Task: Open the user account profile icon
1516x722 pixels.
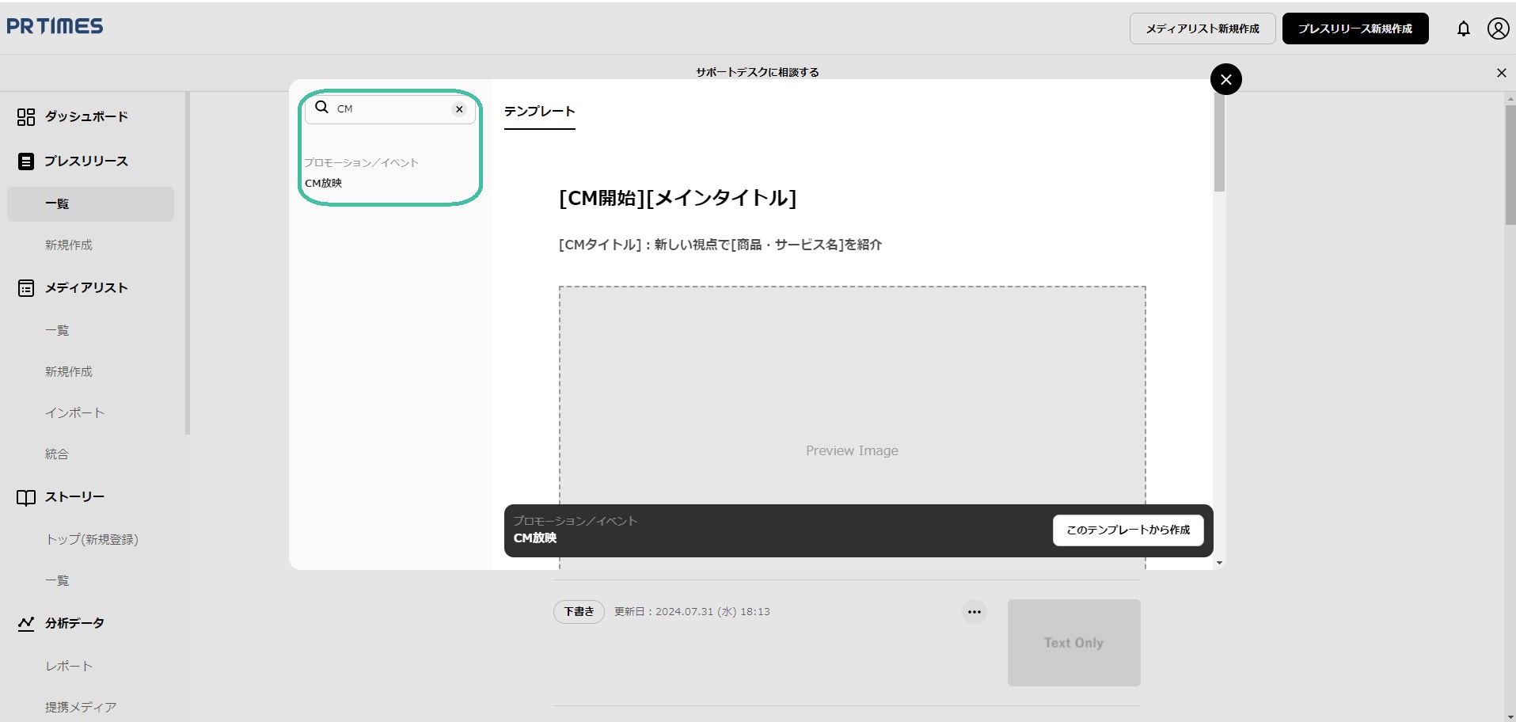Action: [1498, 28]
